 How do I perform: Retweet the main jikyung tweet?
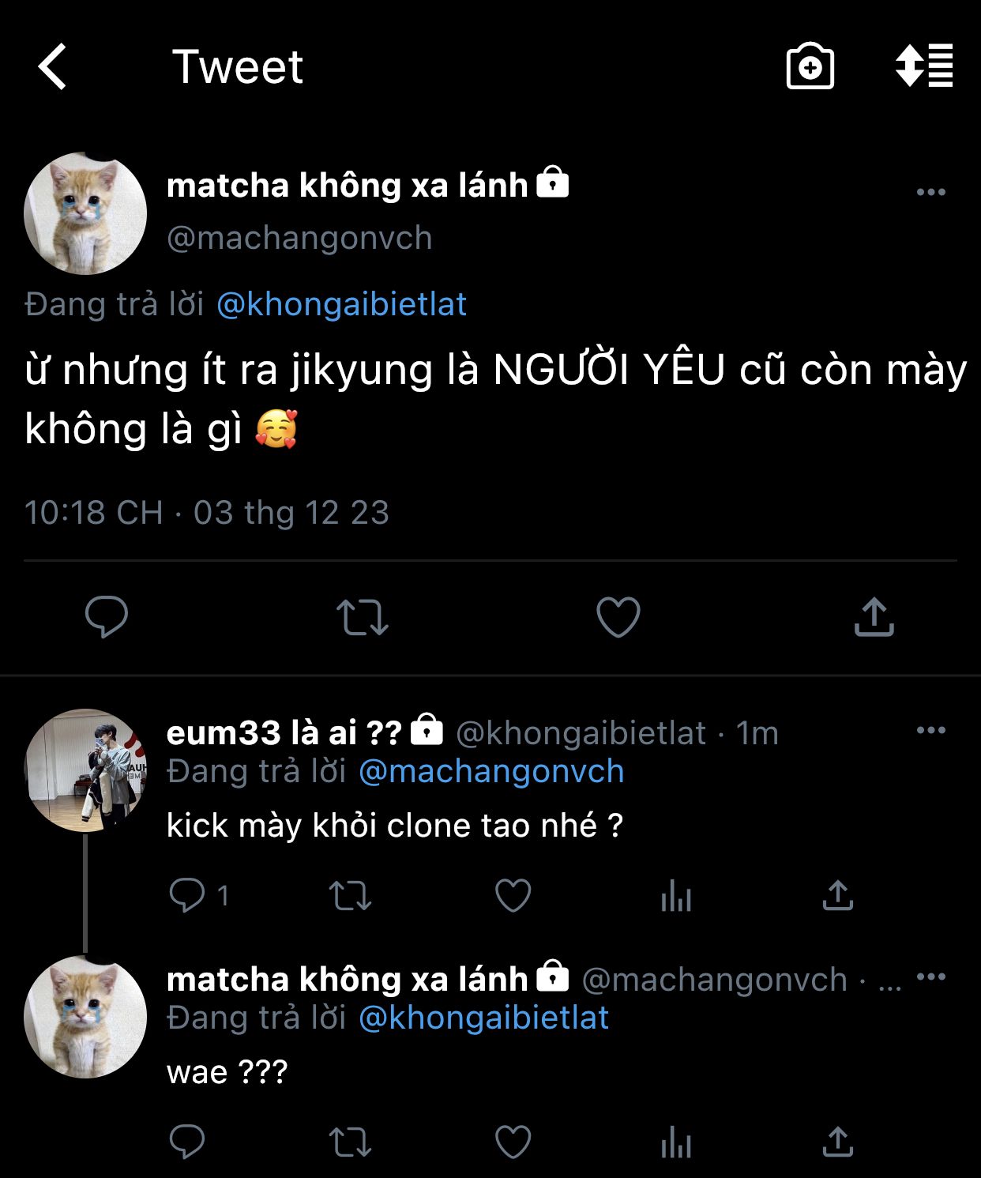[362, 617]
